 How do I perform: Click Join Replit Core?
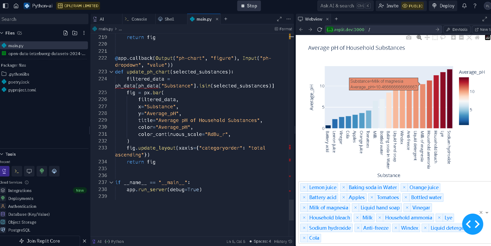(x=40, y=241)
